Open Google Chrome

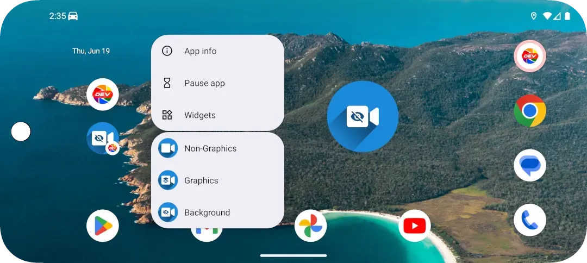tap(530, 110)
